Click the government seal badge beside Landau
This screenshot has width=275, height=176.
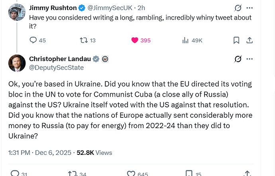click(x=105, y=59)
